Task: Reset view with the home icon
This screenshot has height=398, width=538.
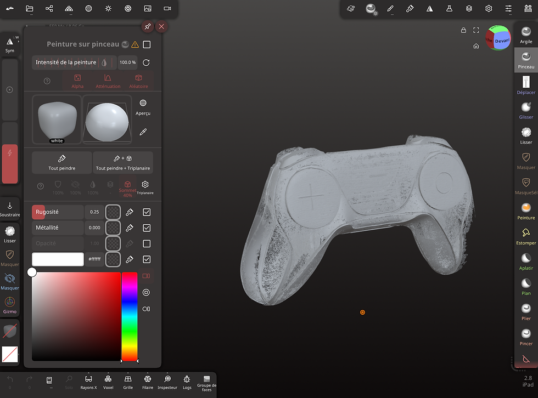Action: tap(476, 46)
